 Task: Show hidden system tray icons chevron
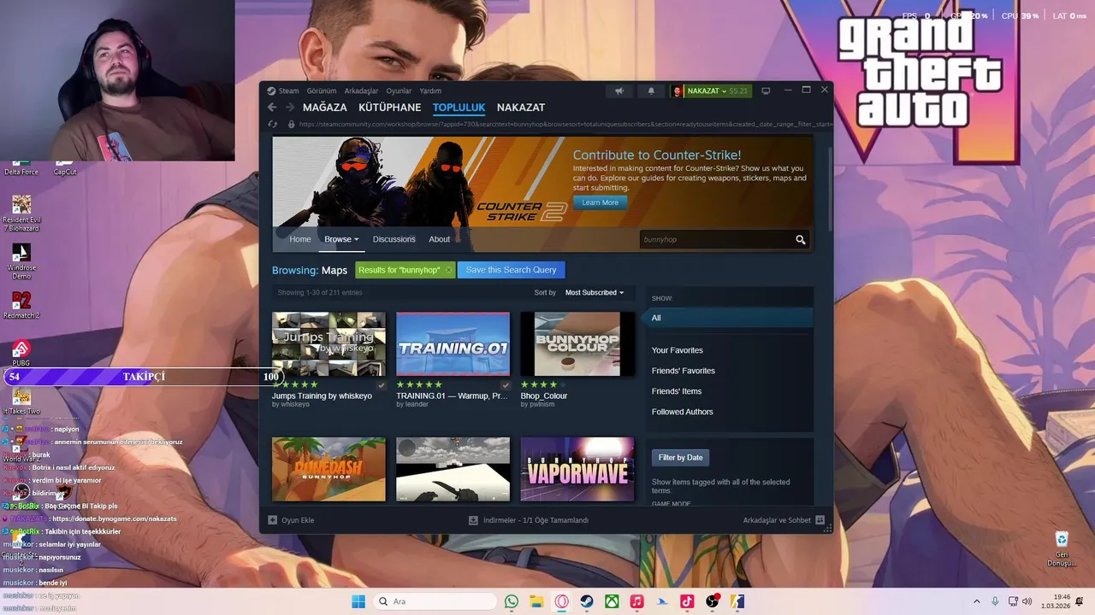coord(976,601)
